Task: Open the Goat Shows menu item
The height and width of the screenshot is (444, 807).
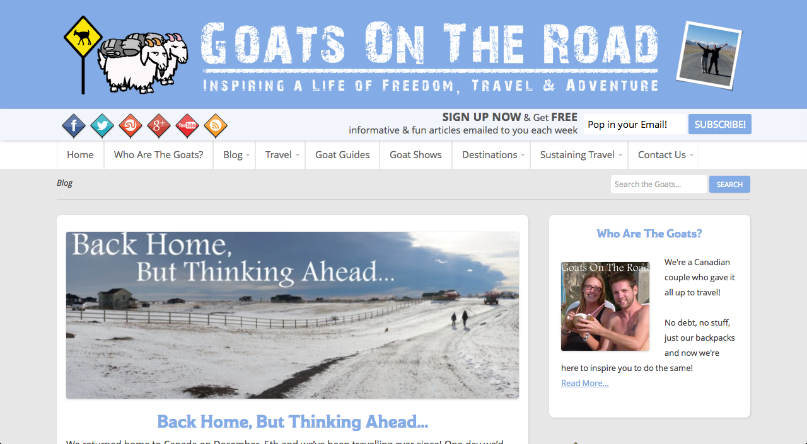Action: [x=415, y=155]
